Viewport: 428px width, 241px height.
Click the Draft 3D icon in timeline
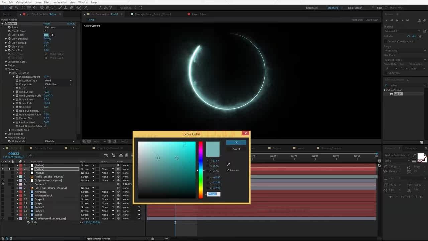coord(113,155)
